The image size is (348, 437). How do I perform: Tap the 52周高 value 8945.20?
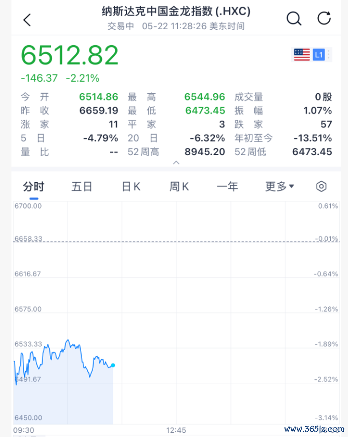coord(205,152)
